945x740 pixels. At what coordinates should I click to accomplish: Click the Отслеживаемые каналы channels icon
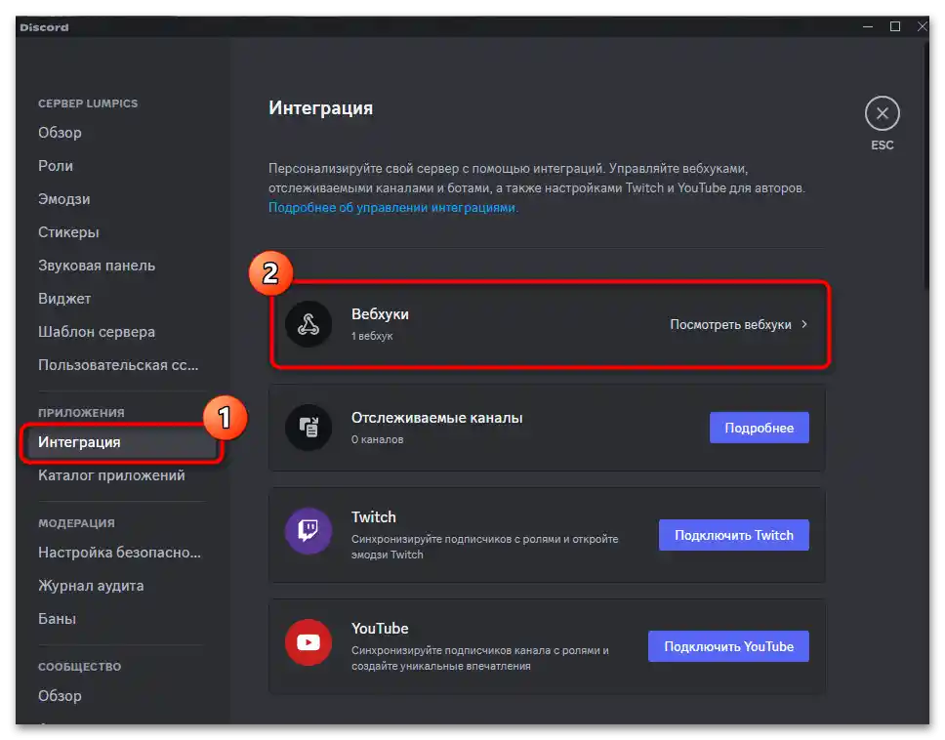pyautogui.click(x=308, y=428)
